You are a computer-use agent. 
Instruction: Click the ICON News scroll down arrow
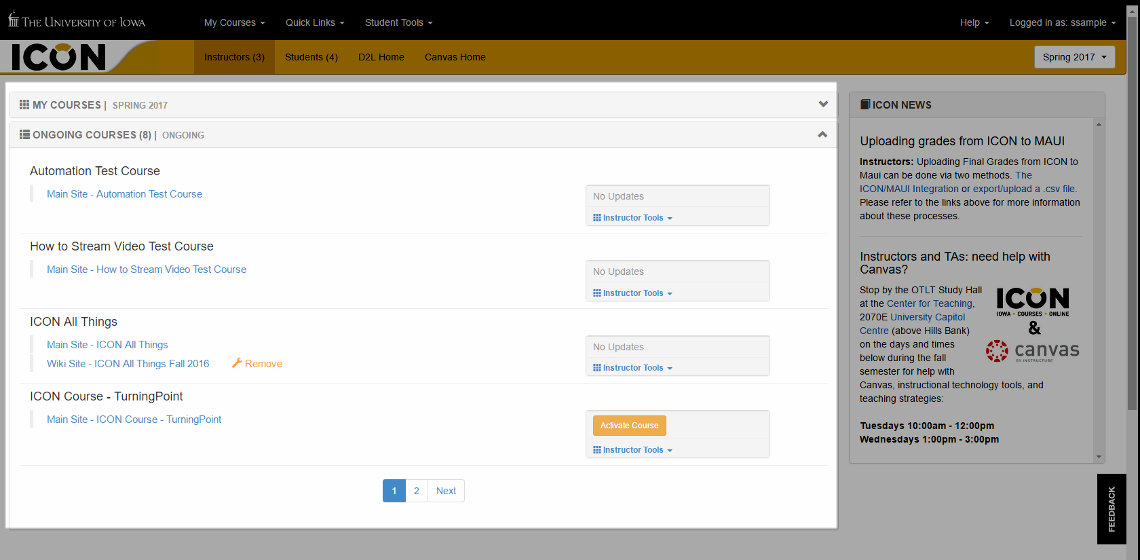[x=1099, y=457]
